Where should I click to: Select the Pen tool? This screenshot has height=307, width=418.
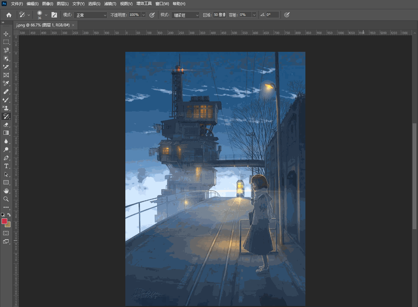point(6,158)
